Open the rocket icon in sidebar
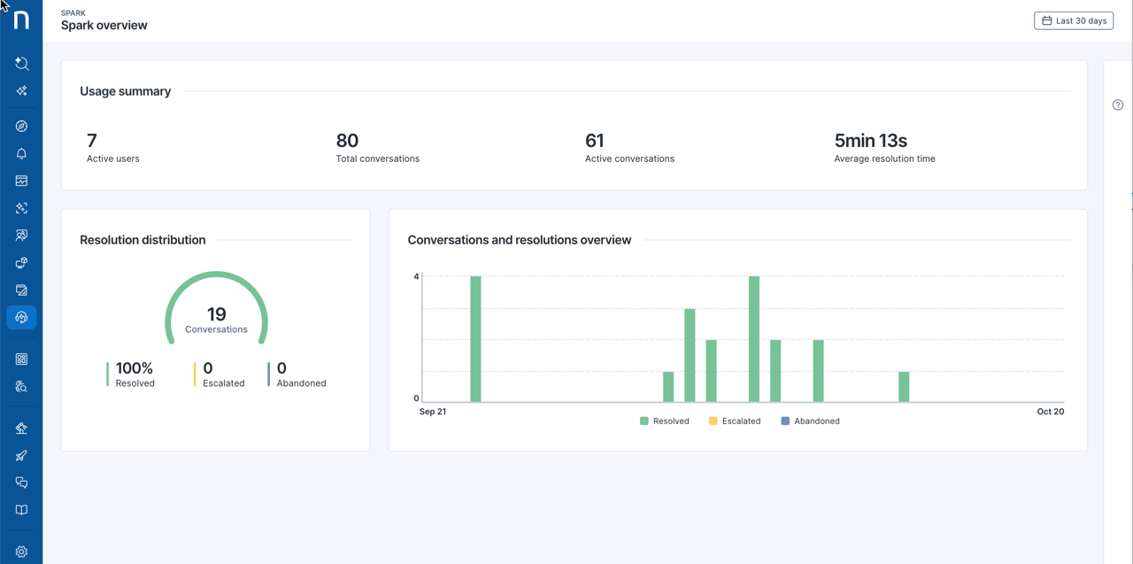This screenshot has width=1133, height=564. [x=21, y=456]
